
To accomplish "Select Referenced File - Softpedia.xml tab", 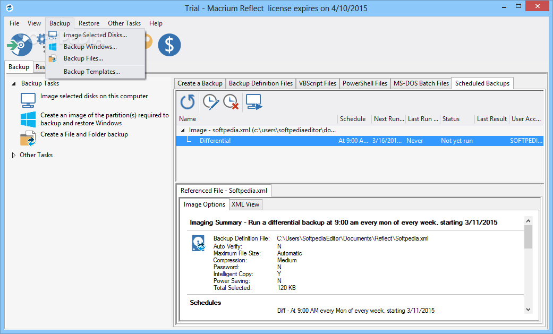I will (224, 191).
